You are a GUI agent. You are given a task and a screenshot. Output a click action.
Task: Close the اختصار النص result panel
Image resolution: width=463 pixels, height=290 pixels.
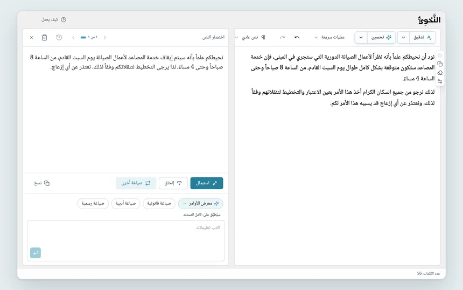pyautogui.click(x=32, y=38)
